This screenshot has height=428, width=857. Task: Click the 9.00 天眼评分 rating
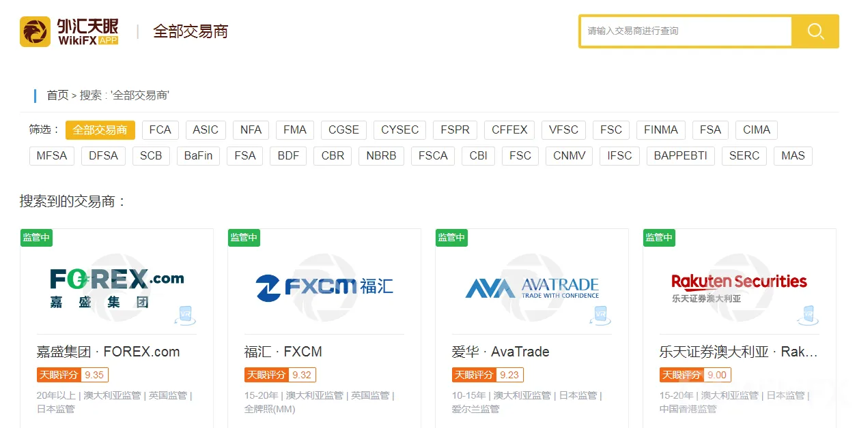[x=695, y=375]
